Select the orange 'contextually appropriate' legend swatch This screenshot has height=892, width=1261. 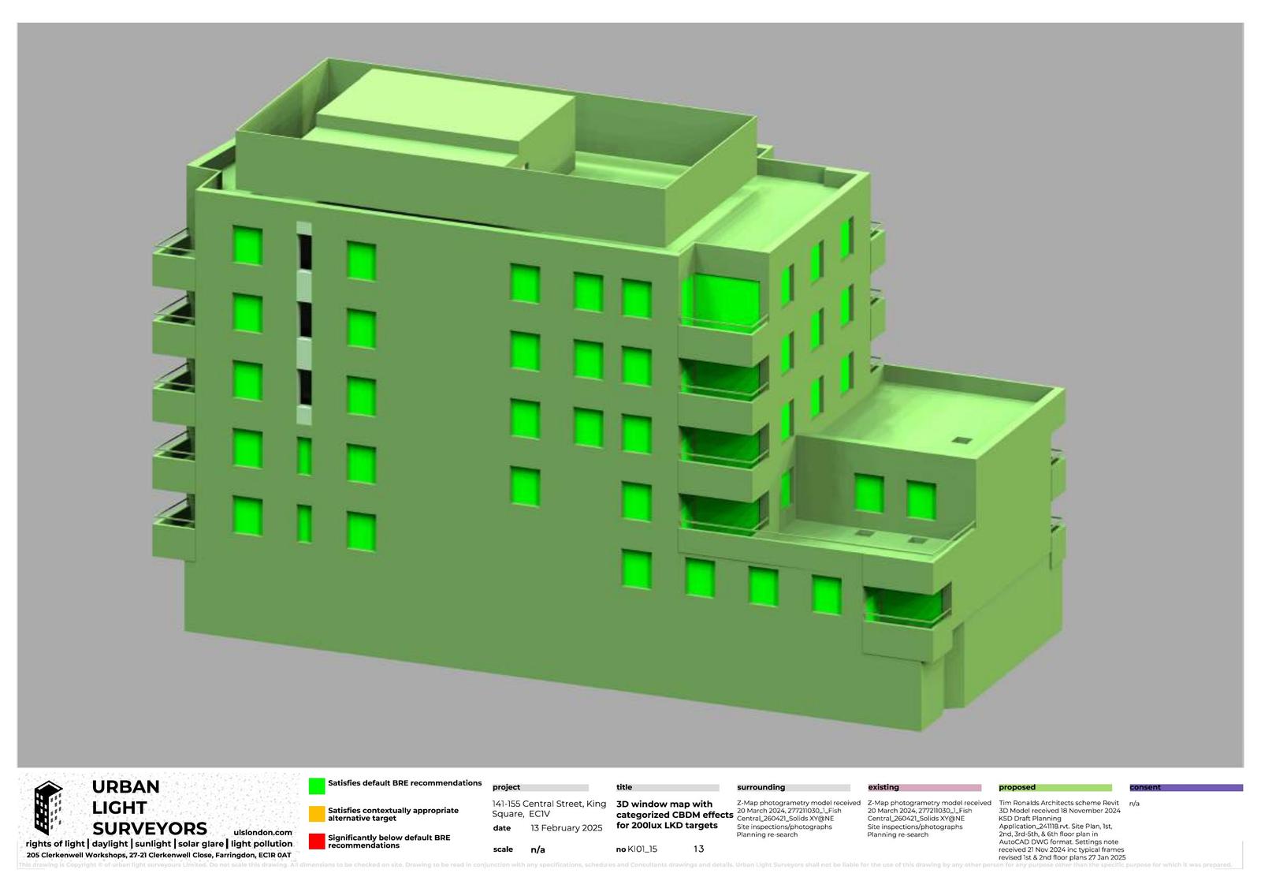pos(316,814)
